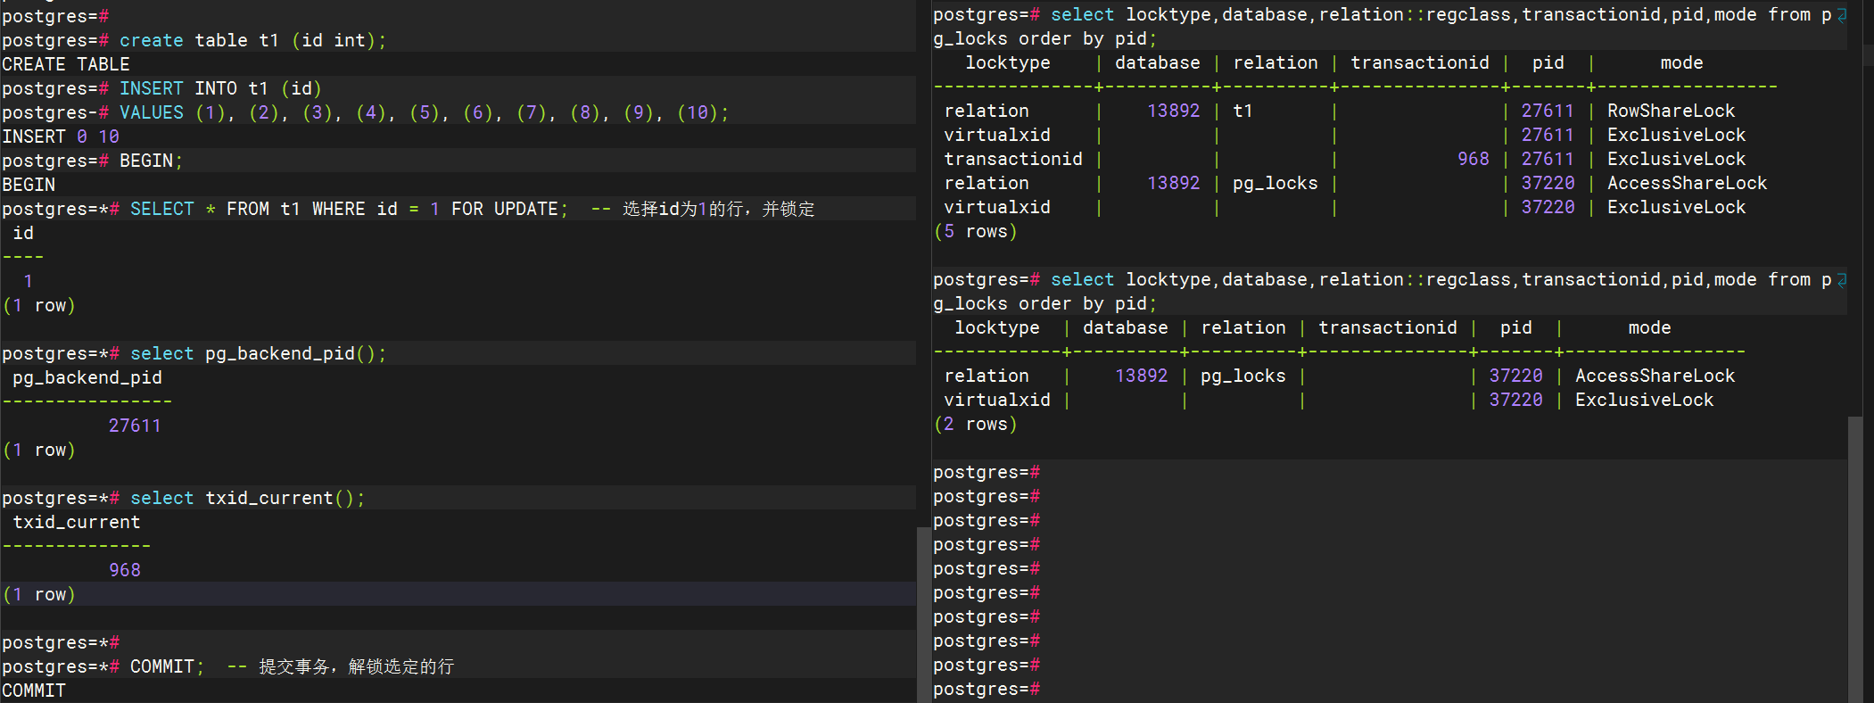
Task: Click the line-wrap arrow icon on second query
Action: click(x=1841, y=280)
